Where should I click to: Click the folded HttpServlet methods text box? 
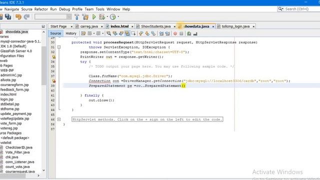(147, 119)
